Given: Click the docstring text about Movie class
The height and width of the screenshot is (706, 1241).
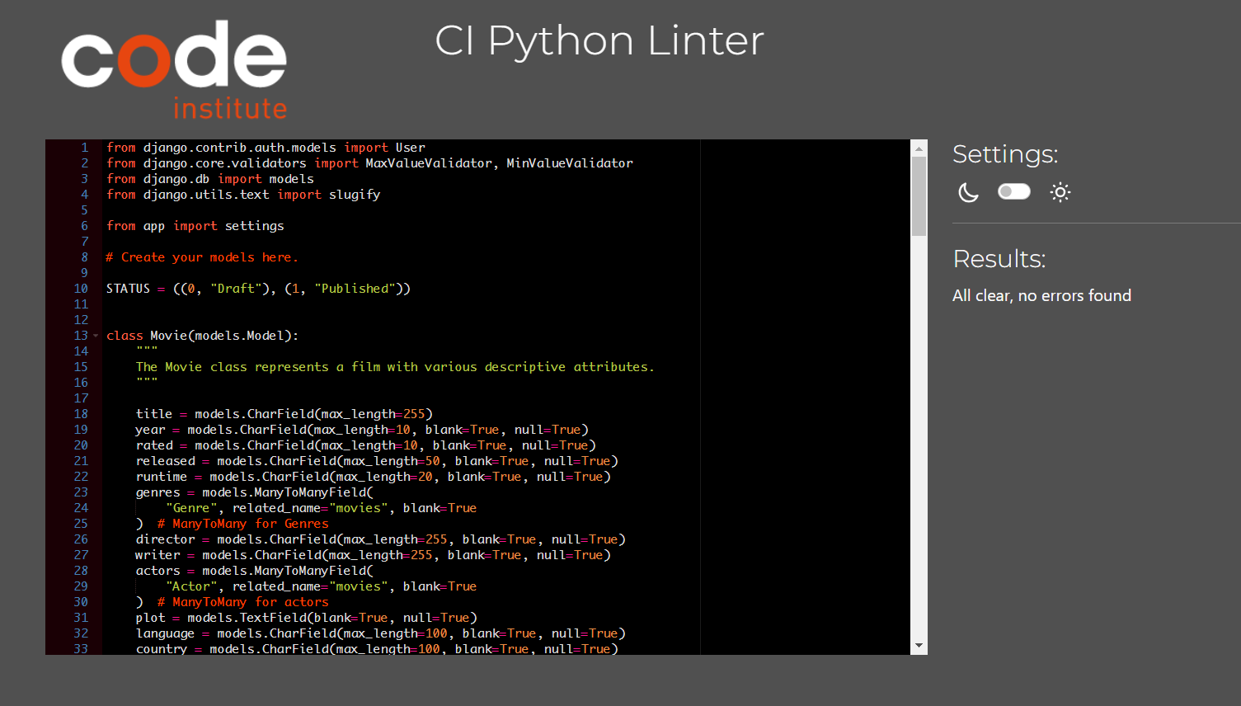Looking at the screenshot, I should point(395,367).
